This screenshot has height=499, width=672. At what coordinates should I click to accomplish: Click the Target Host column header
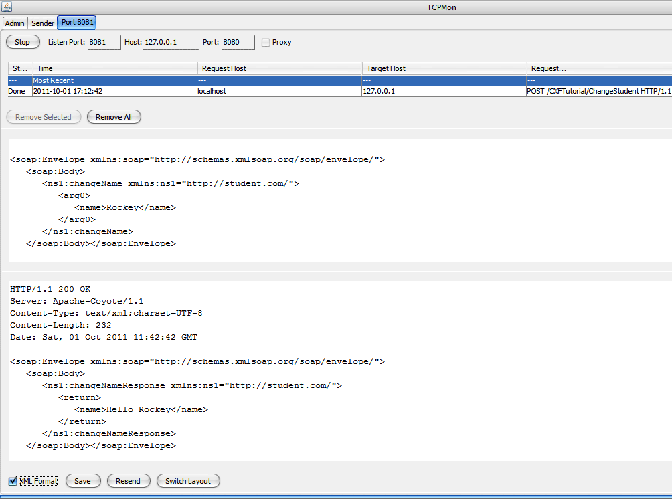444,68
